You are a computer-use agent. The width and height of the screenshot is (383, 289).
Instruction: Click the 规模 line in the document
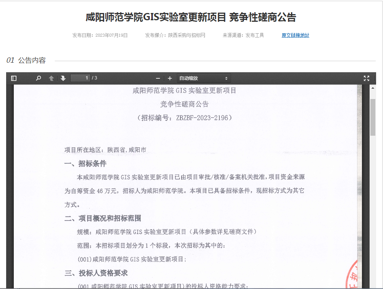(x=167, y=232)
